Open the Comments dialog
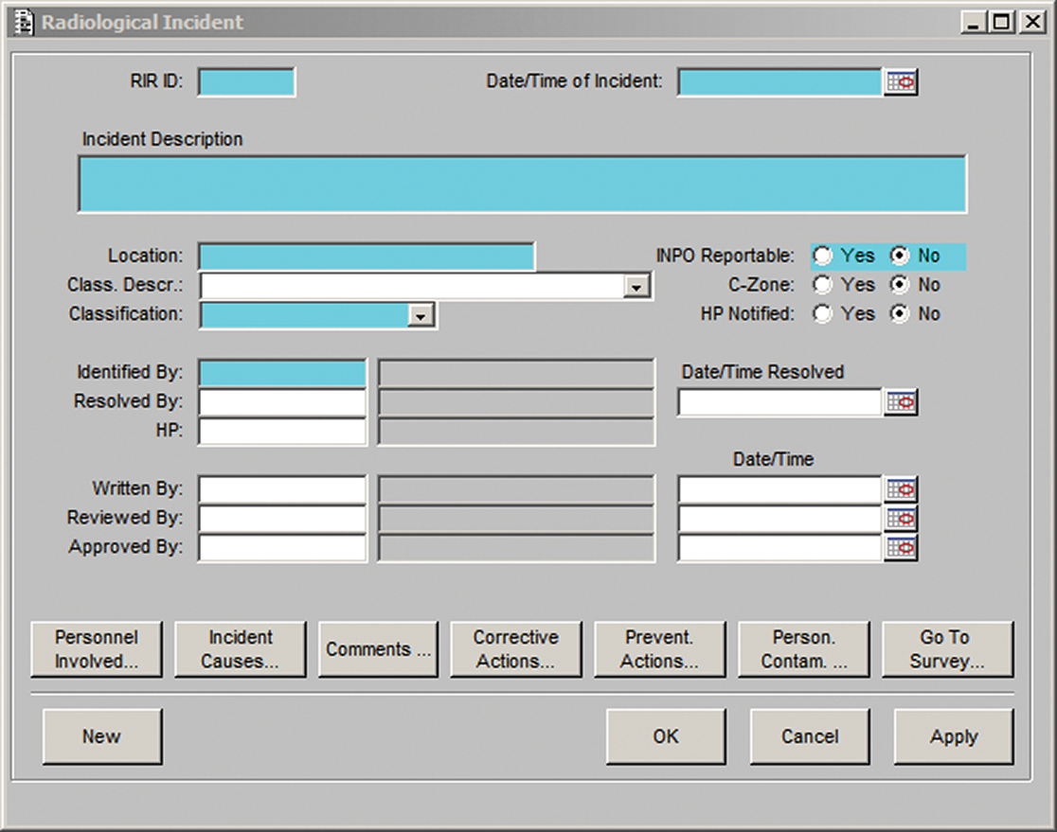The width and height of the screenshot is (1057, 832). (378, 649)
